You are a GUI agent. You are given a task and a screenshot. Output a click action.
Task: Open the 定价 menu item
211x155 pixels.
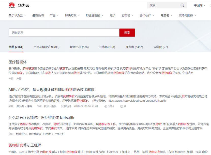(x=113, y=15)
